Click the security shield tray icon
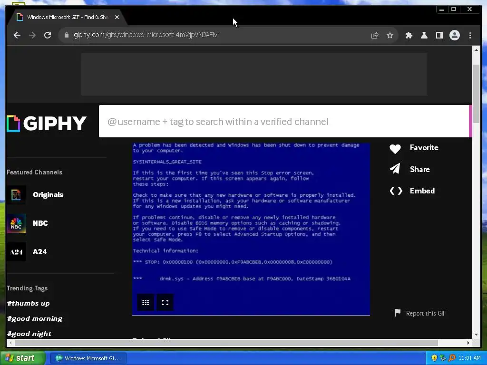The width and height of the screenshot is (487, 365). pyautogui.click(x=434, y=358)
